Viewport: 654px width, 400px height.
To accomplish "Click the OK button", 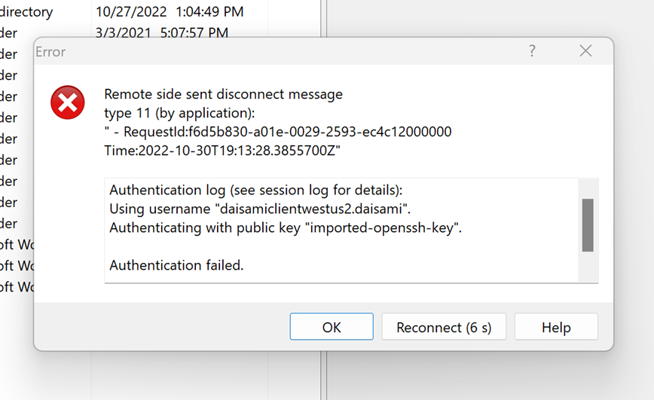I will (332, 327).
